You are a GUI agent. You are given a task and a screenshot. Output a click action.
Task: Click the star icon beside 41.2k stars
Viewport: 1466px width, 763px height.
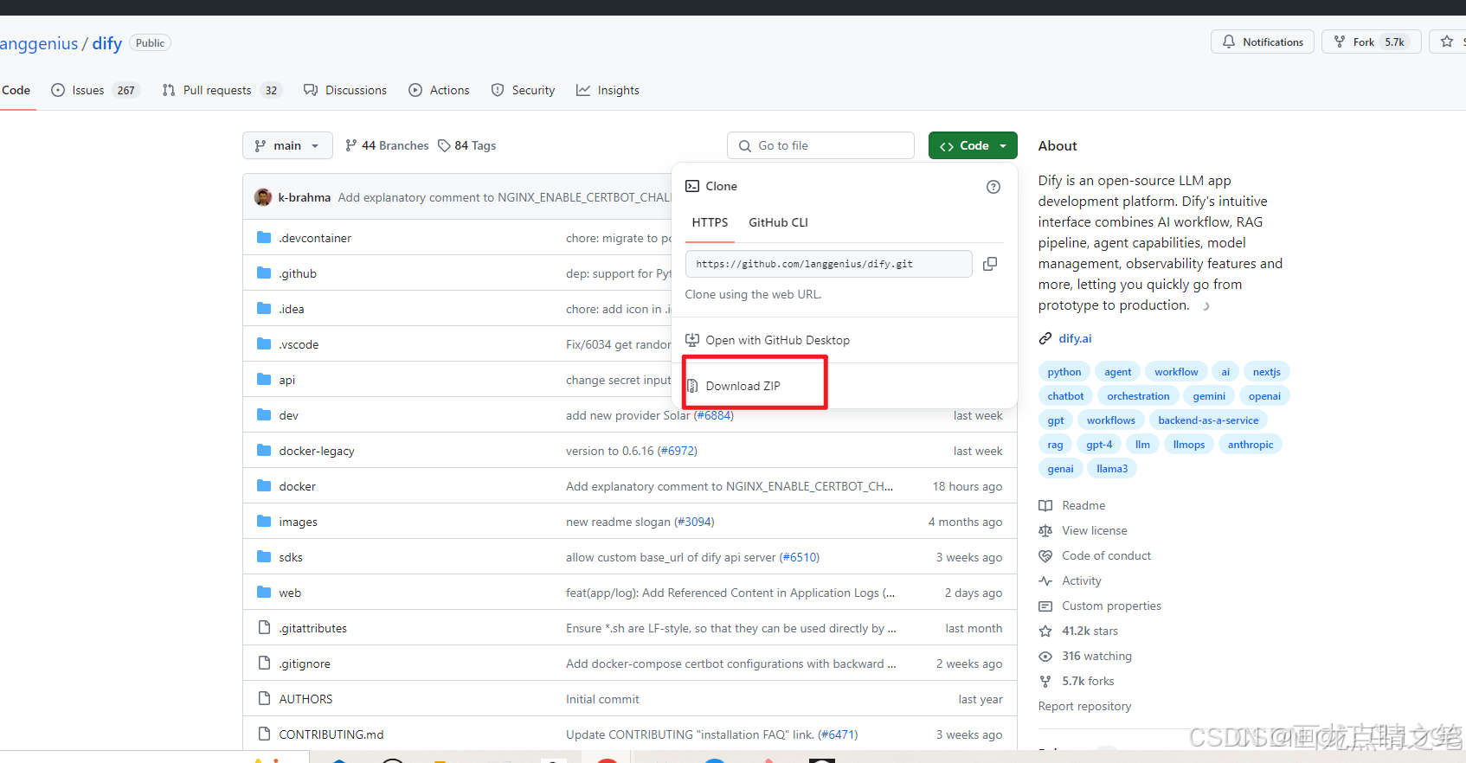pos(1045,631)
